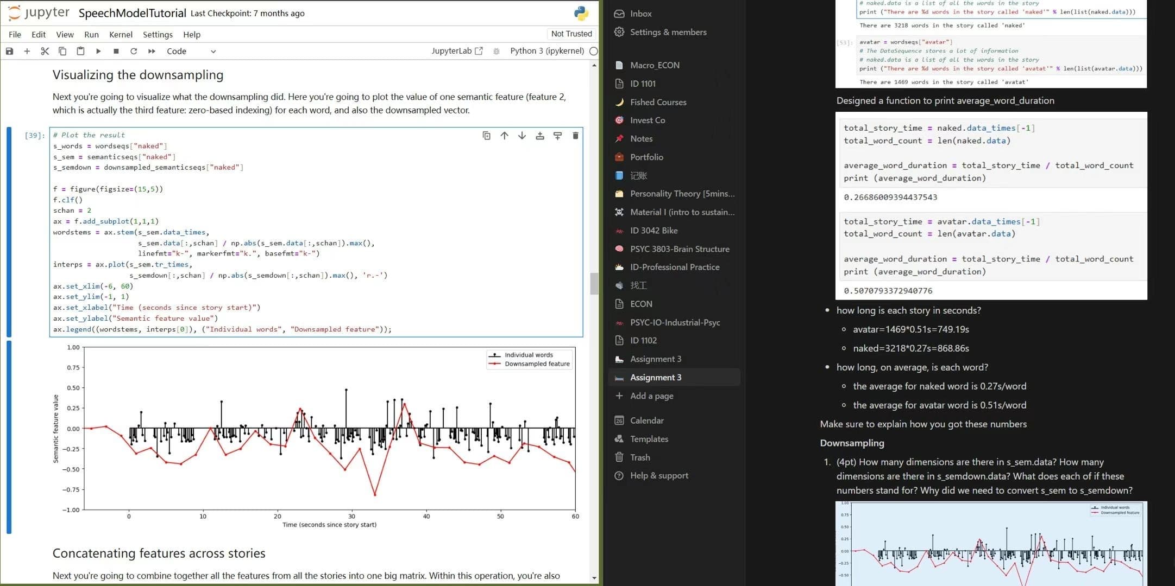Image resolution: width=1175 pixels, height=586 pixels.
Task: Cut the selected cell with the scissors icon
Action: coord(45,51)
